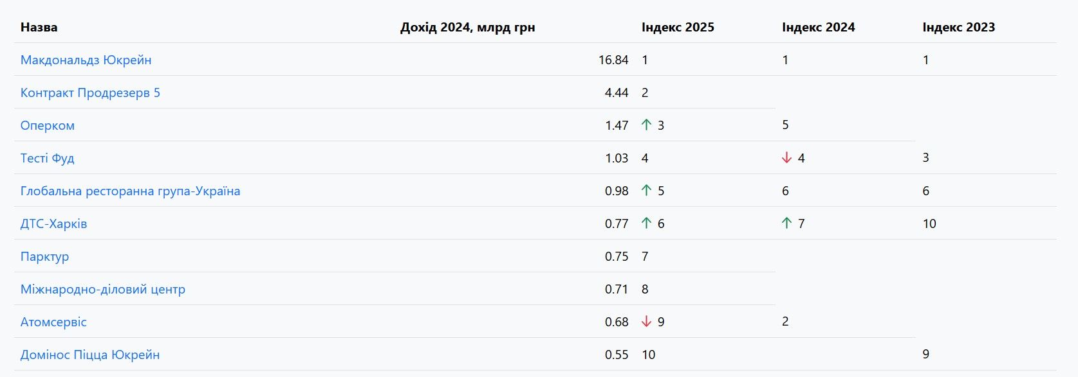This screenshot has width=1078, height=377.
Task: Open Міжнародно-діловий центр link
Action: 103,289
